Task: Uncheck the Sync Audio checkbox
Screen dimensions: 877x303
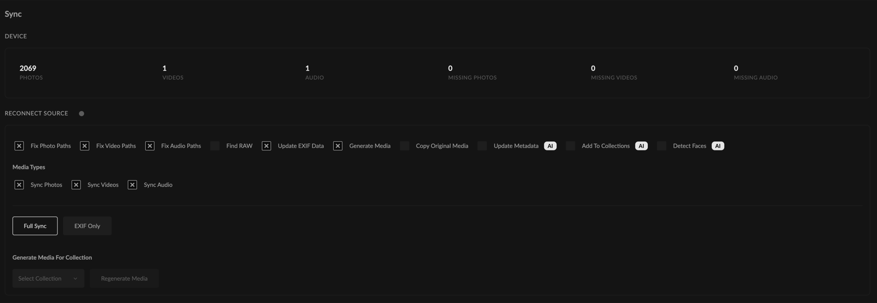Action: click(132, 185)
